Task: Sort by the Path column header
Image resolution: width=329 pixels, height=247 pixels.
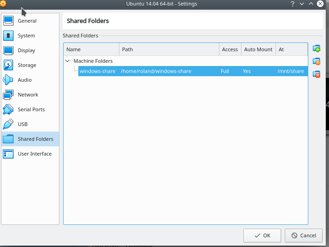Action: [x=169, y=49]
